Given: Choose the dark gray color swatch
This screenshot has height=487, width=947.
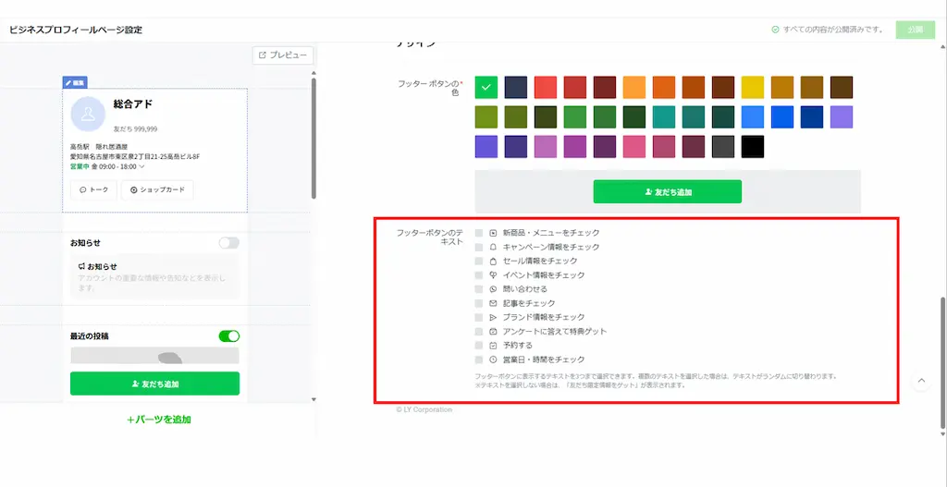Looking at the screenshot, I should 723,147.
